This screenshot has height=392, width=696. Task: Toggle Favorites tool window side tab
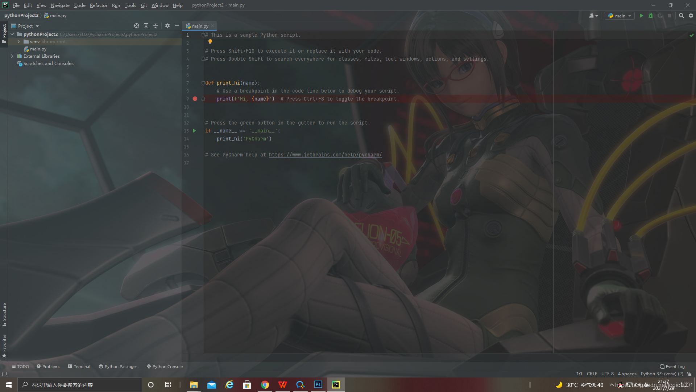pos(4,346)
